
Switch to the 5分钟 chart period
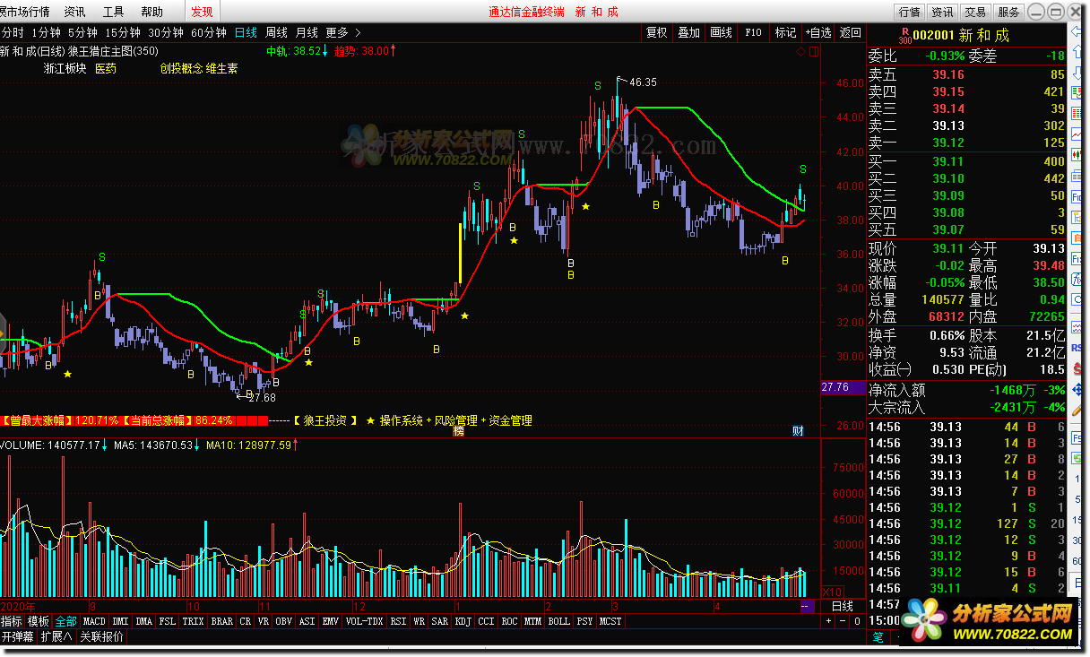point(82,32)
